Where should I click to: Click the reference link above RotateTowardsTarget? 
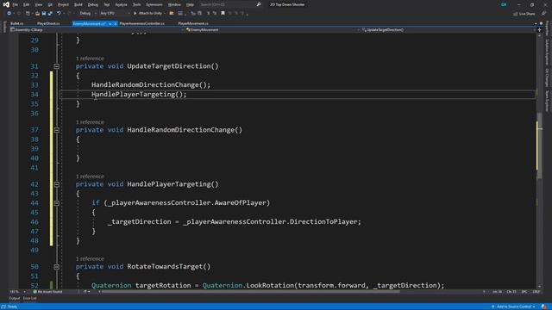(x=90, y=258)
